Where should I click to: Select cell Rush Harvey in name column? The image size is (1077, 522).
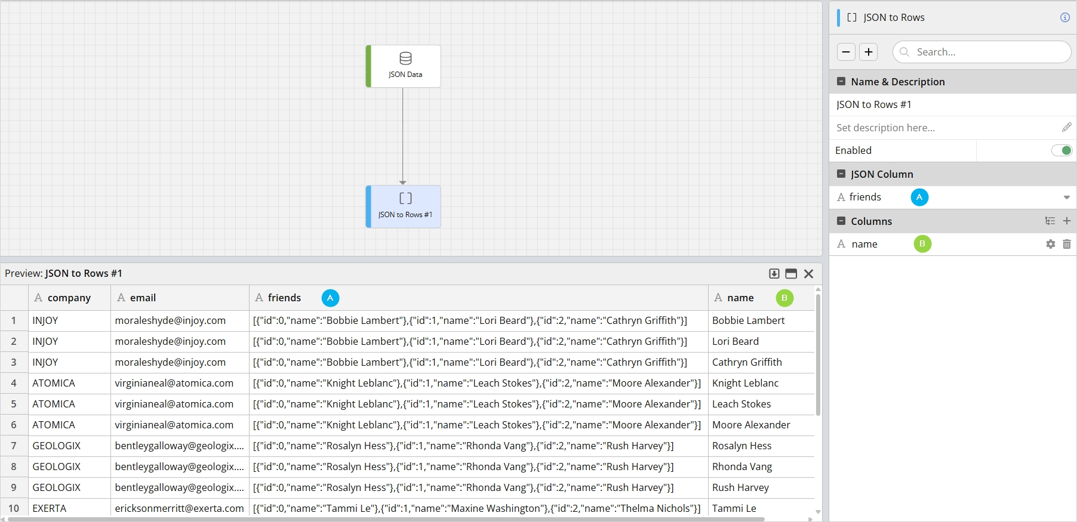pyautogui.click(x=761, y=487)
